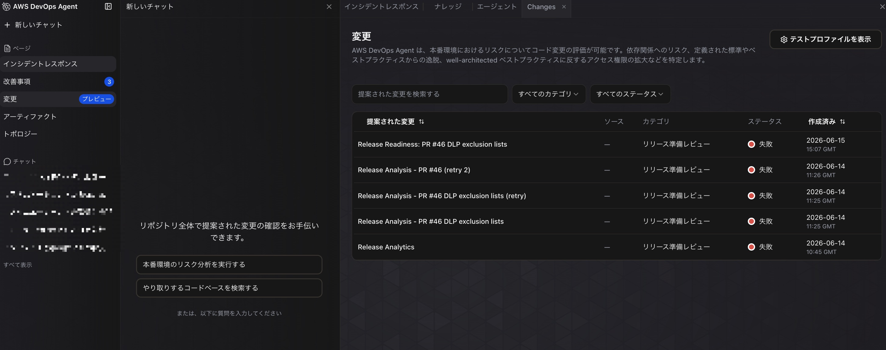This screenshot has height=350, width=886.
Task: Sort by 提案された変更 column arrows
Action: point(421,122)
